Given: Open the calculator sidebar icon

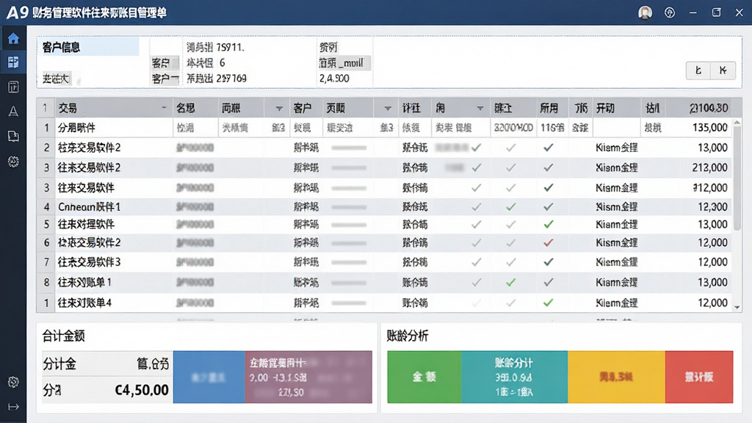Looking at the screenshot, I should coord(13,87).
